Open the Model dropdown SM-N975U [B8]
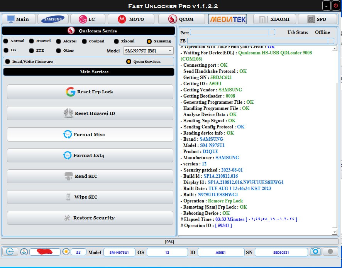This screenshot has height=268, width=342. [x=148, y=51]
